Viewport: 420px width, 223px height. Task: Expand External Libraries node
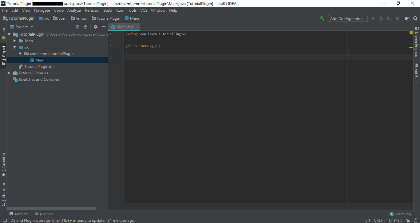[x=9, y=73]
